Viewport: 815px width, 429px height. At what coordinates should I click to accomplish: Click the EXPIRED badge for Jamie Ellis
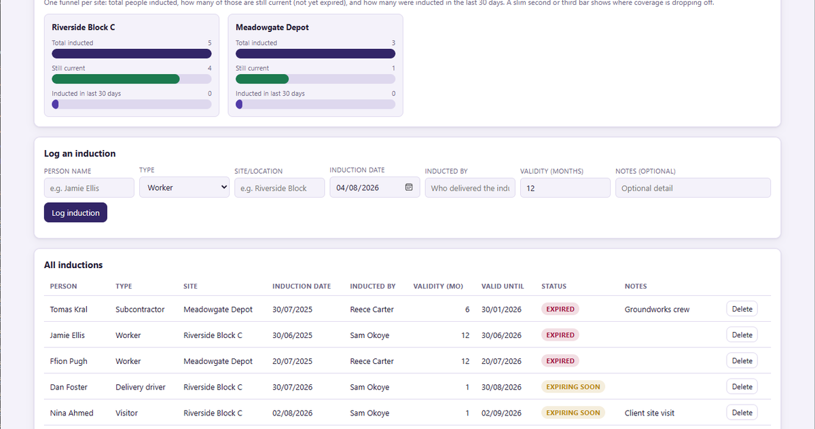(560, 335)
